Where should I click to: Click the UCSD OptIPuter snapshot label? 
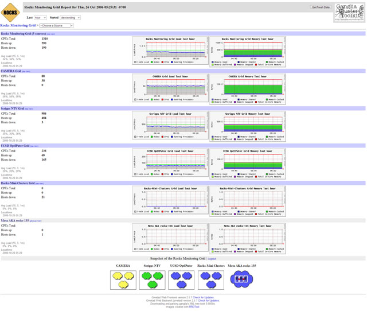[x=181, y=266]
